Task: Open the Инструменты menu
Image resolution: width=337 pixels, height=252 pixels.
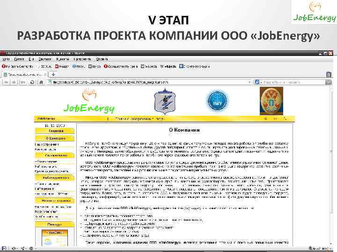Action: (82, 59)
